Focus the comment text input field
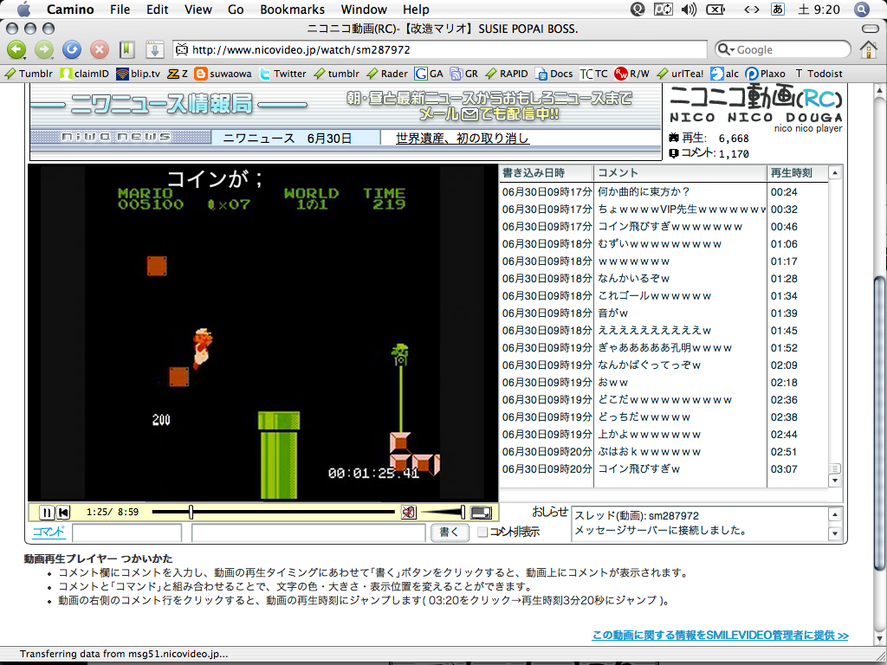The width and height of the screenshot is (887, 665). (308, 533)
